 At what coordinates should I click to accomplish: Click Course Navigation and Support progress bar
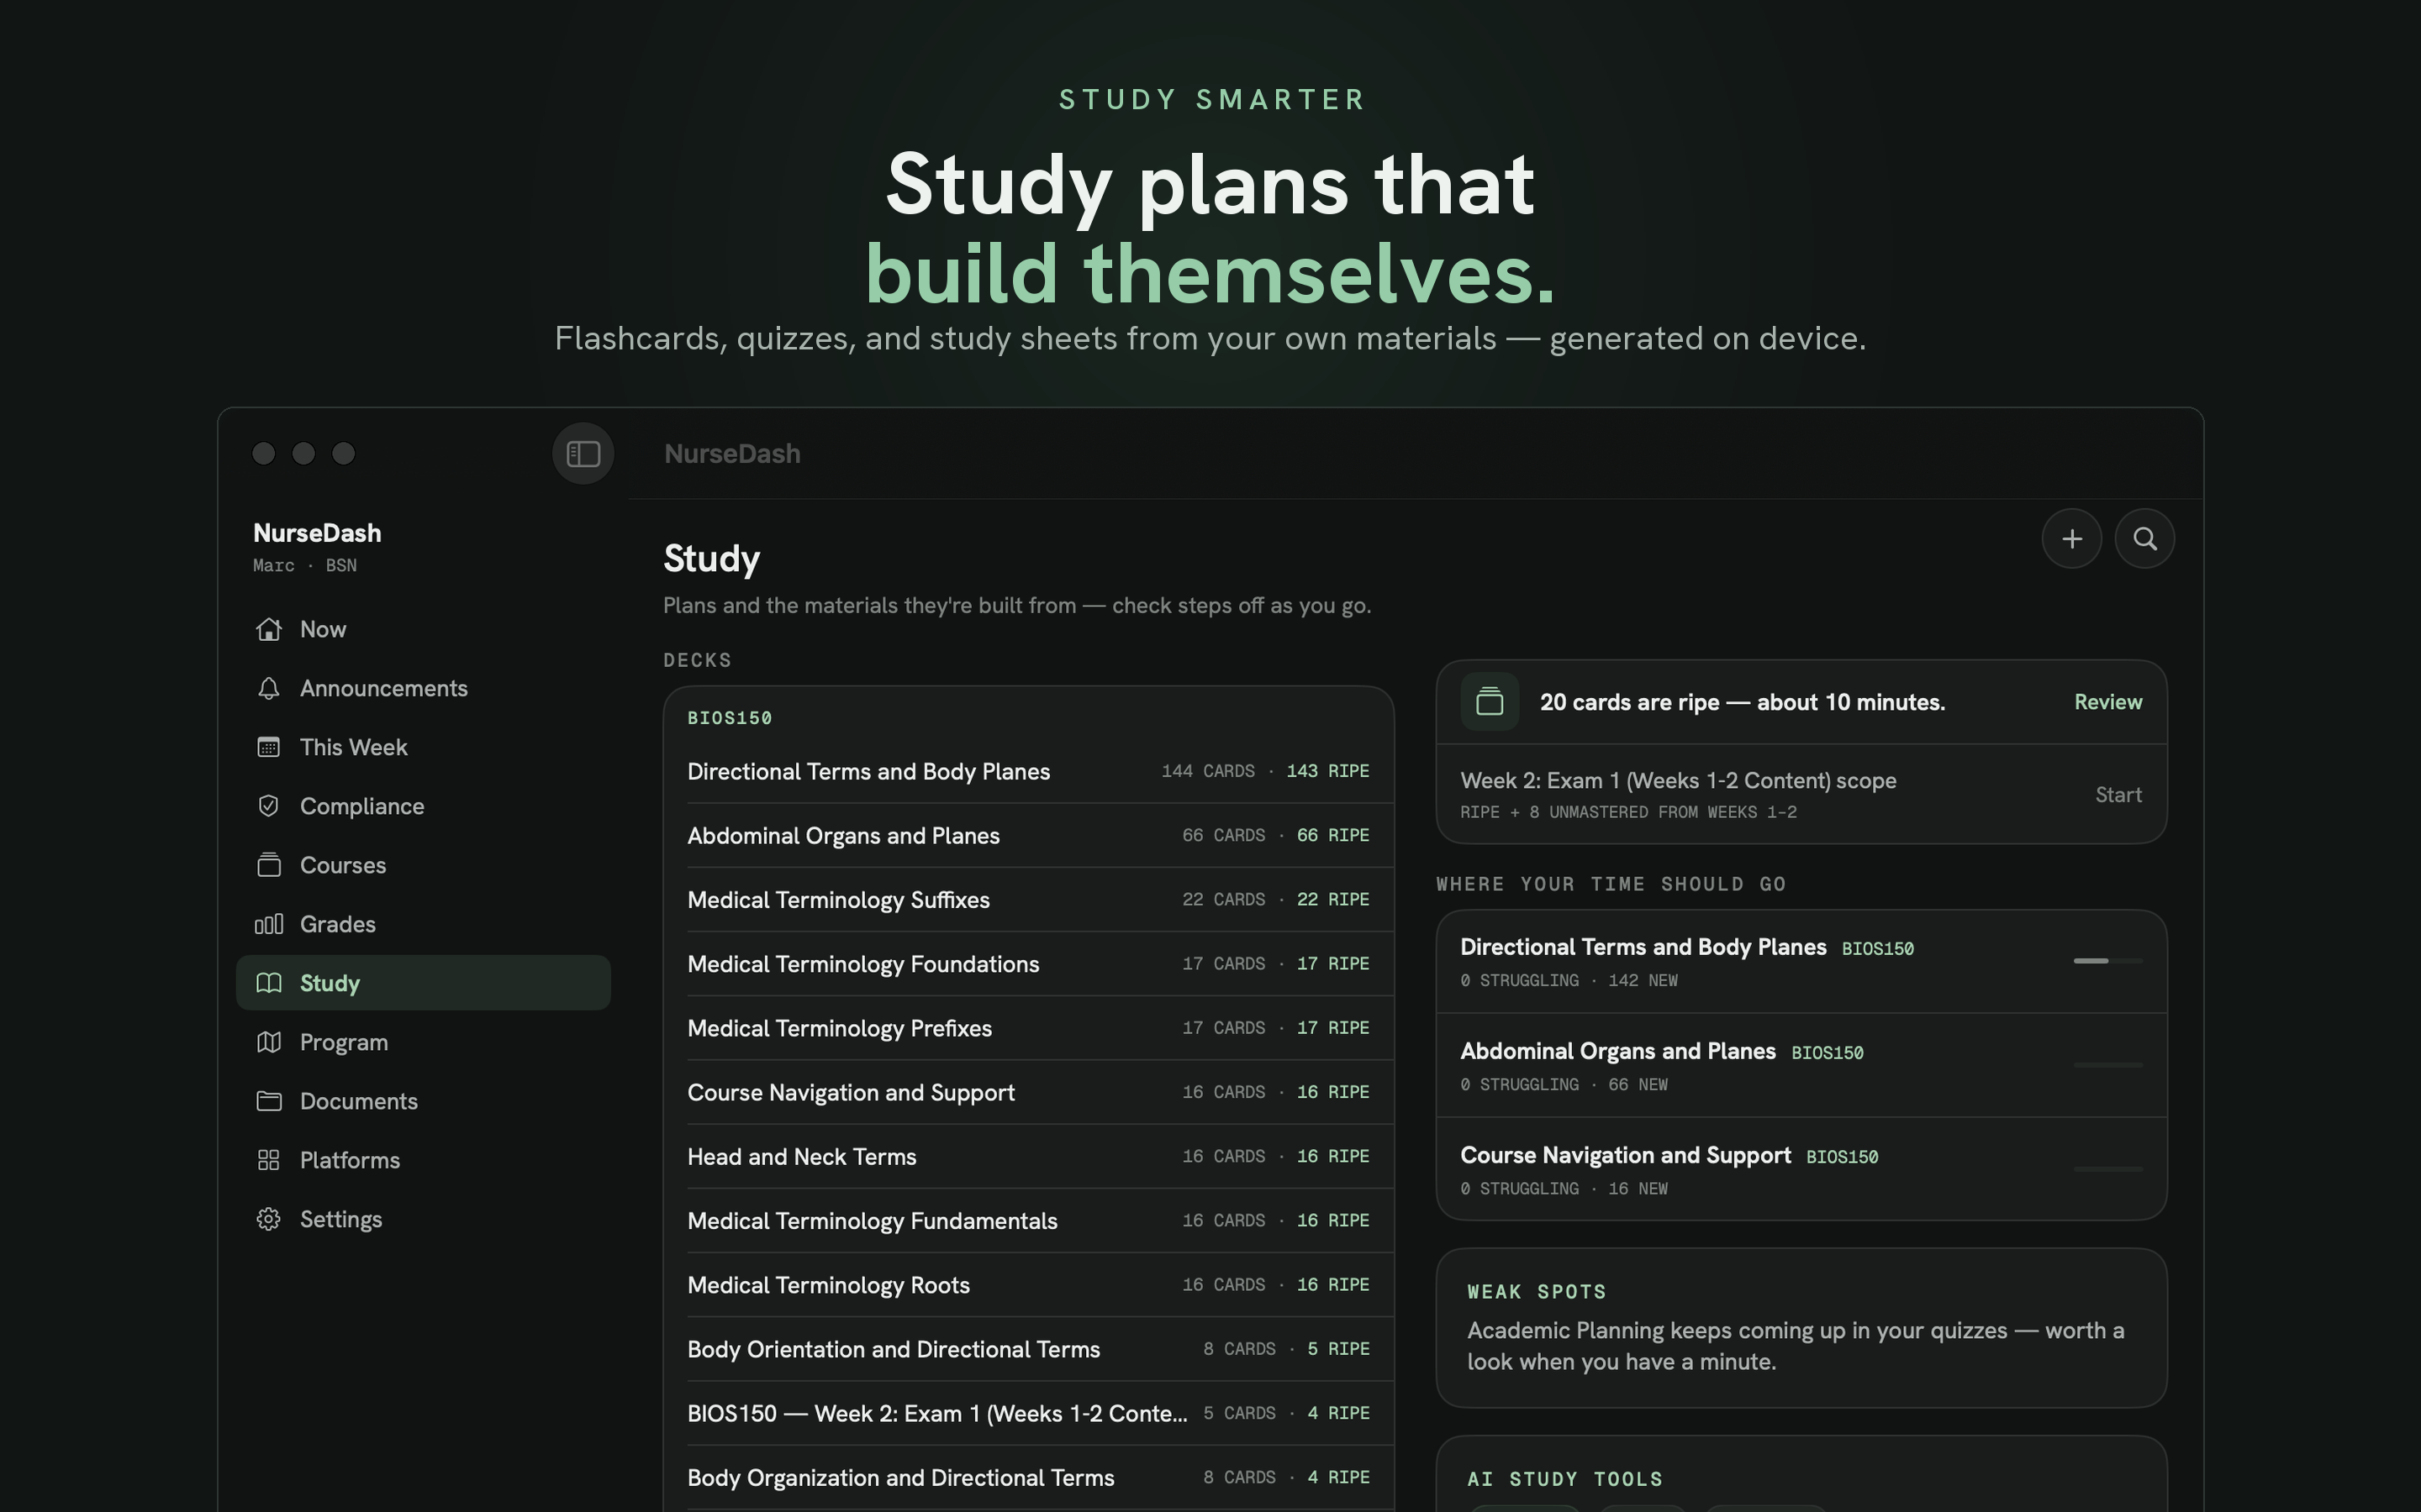pyautogui.click(x=2108, y=1169)
